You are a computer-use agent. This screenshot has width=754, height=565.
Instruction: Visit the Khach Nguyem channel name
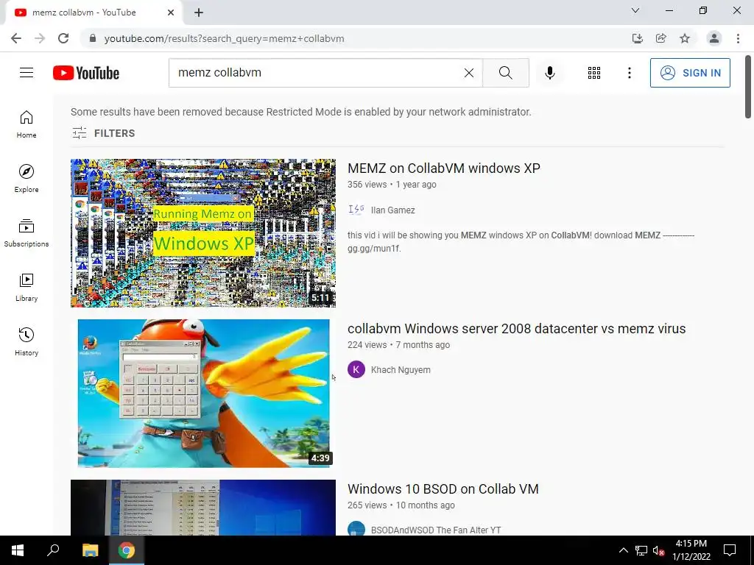(x=401, y=370)
